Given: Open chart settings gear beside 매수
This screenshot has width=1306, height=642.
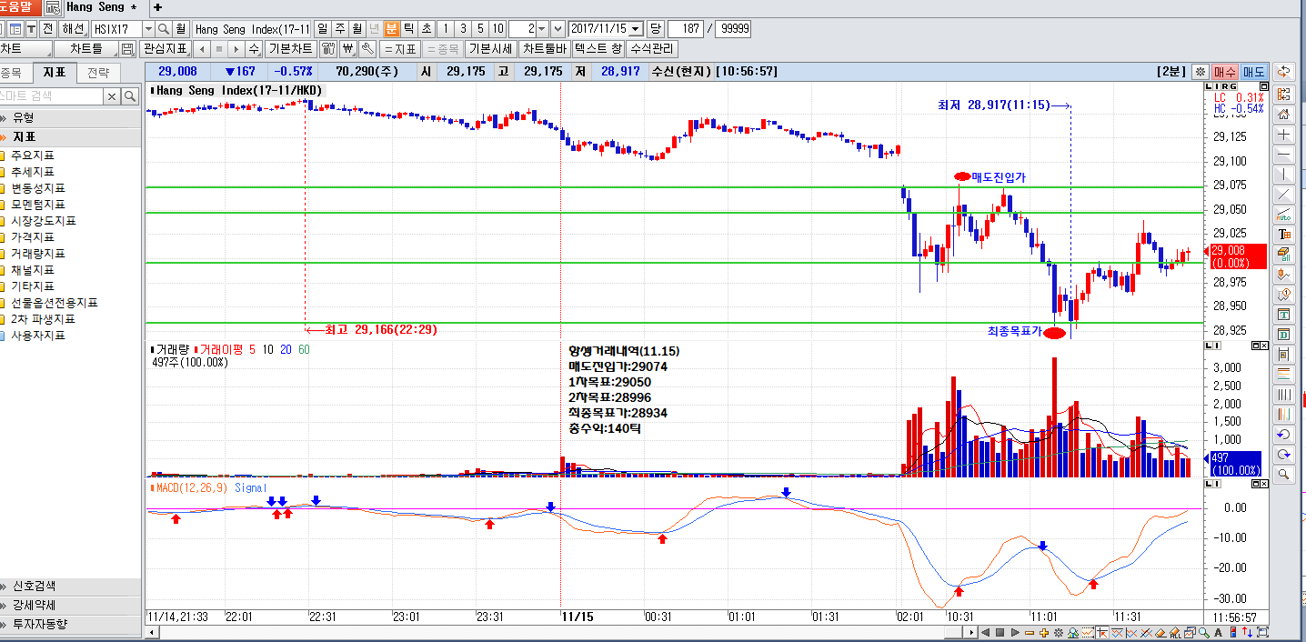Looking at the screenshot, I should [x=1201, y=71].
